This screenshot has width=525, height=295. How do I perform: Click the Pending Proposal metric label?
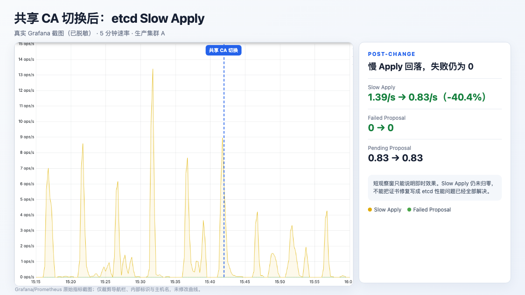[x=389, y=148]
